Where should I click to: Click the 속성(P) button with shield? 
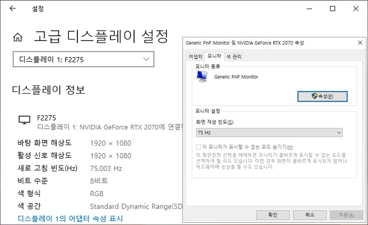pyautogui.click(x=322, y=96)
